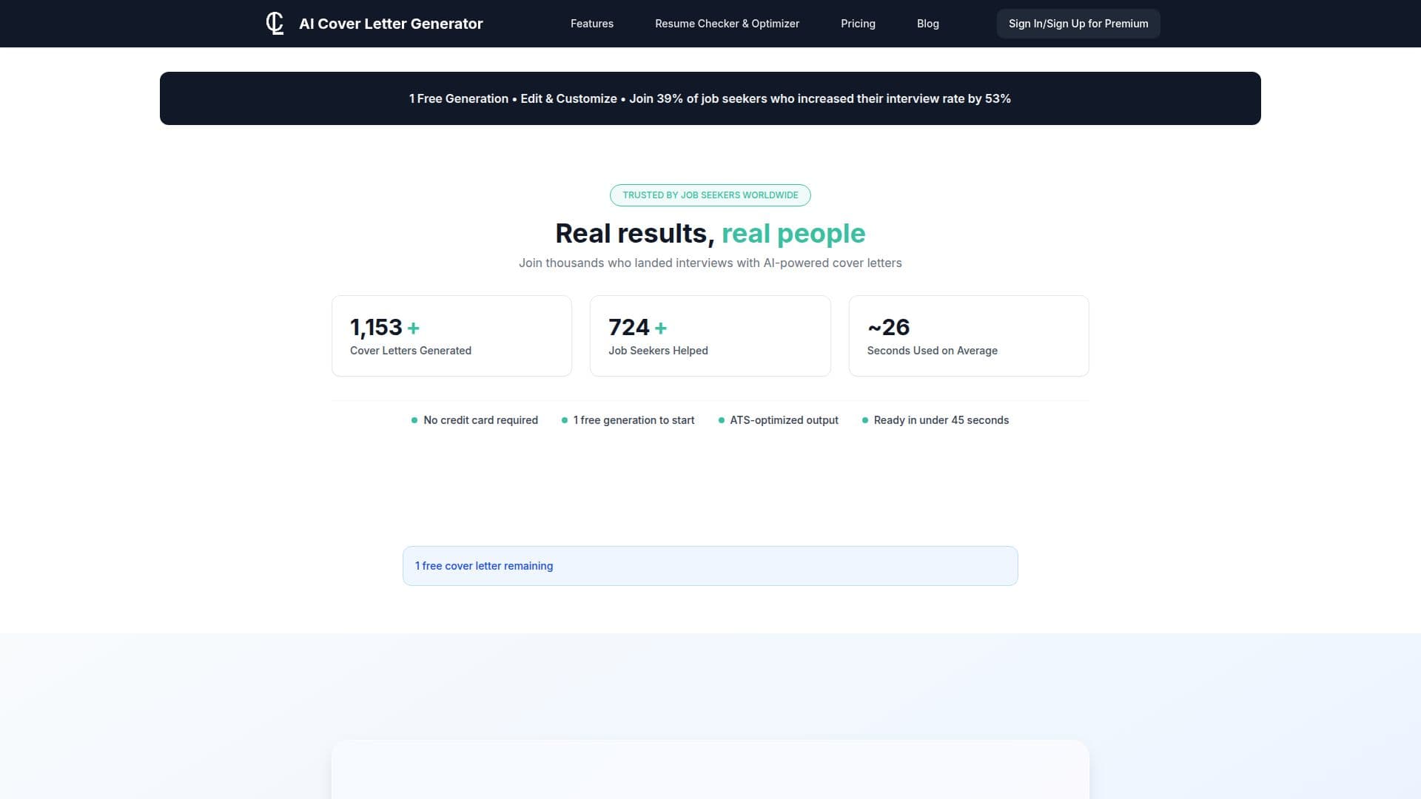Click the Job Seekers Helped label
Screen dimensions: 1421x799
658,351
